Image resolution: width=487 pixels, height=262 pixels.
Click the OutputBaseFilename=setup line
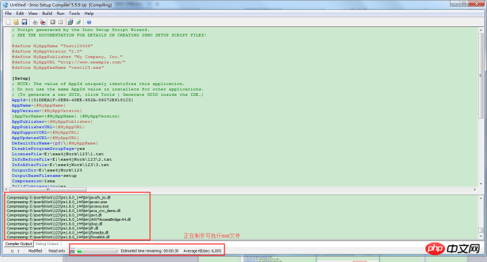[x=44, y=176]
